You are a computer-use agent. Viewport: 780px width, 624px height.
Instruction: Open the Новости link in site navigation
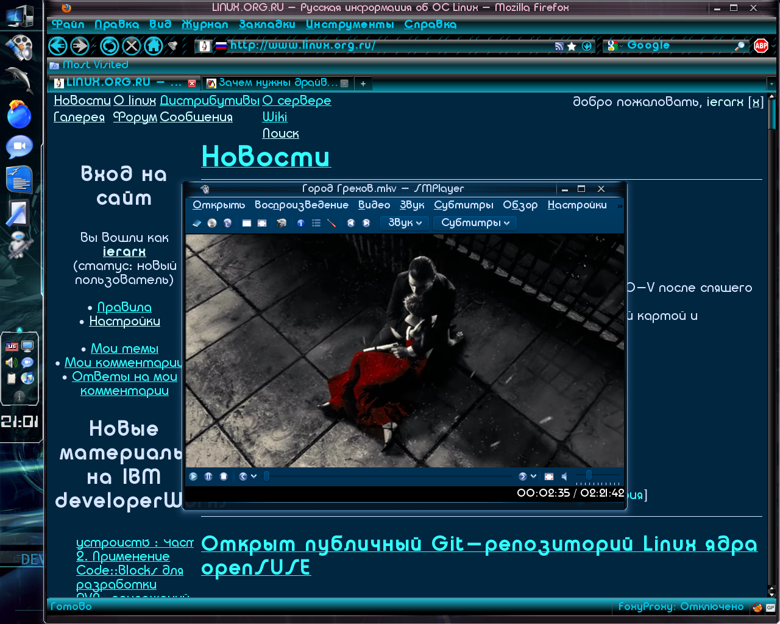(x=82, y=101)
